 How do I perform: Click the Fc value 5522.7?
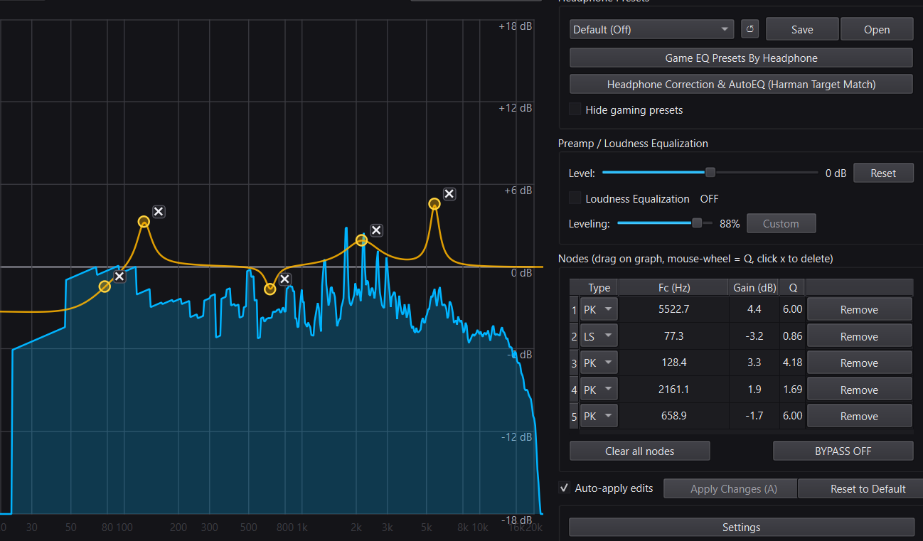point(673,309)
